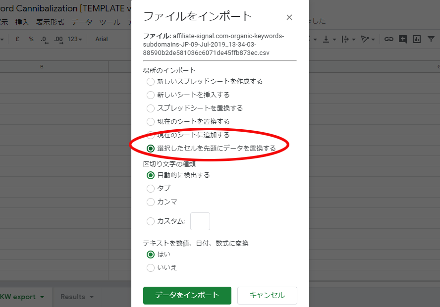The height and width of the screenshot is (307, 440).
Task: Decrease decimal places icon
Action: tap(44, 39)
